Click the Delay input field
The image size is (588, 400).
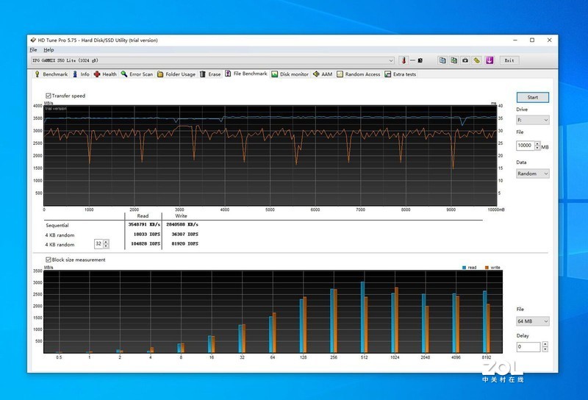click(528, 347)
